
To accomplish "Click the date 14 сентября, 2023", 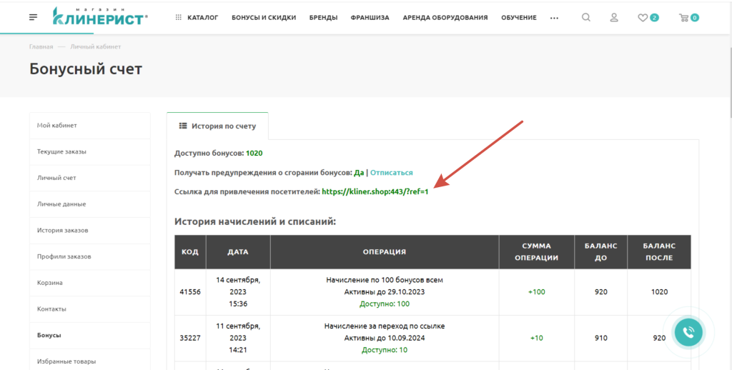I will click(238, 286).
